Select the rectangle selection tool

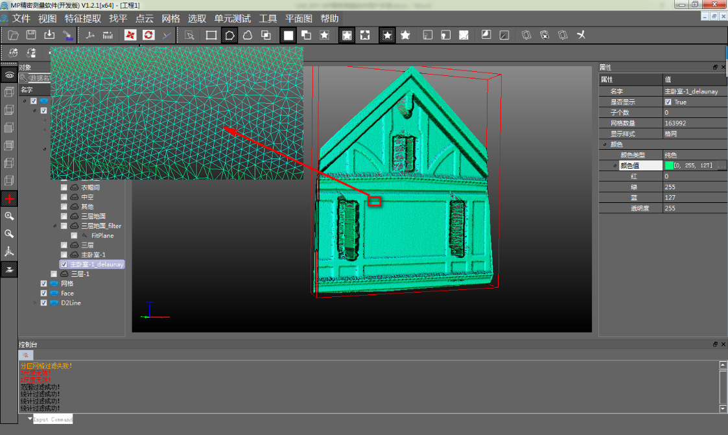(211, 35)
